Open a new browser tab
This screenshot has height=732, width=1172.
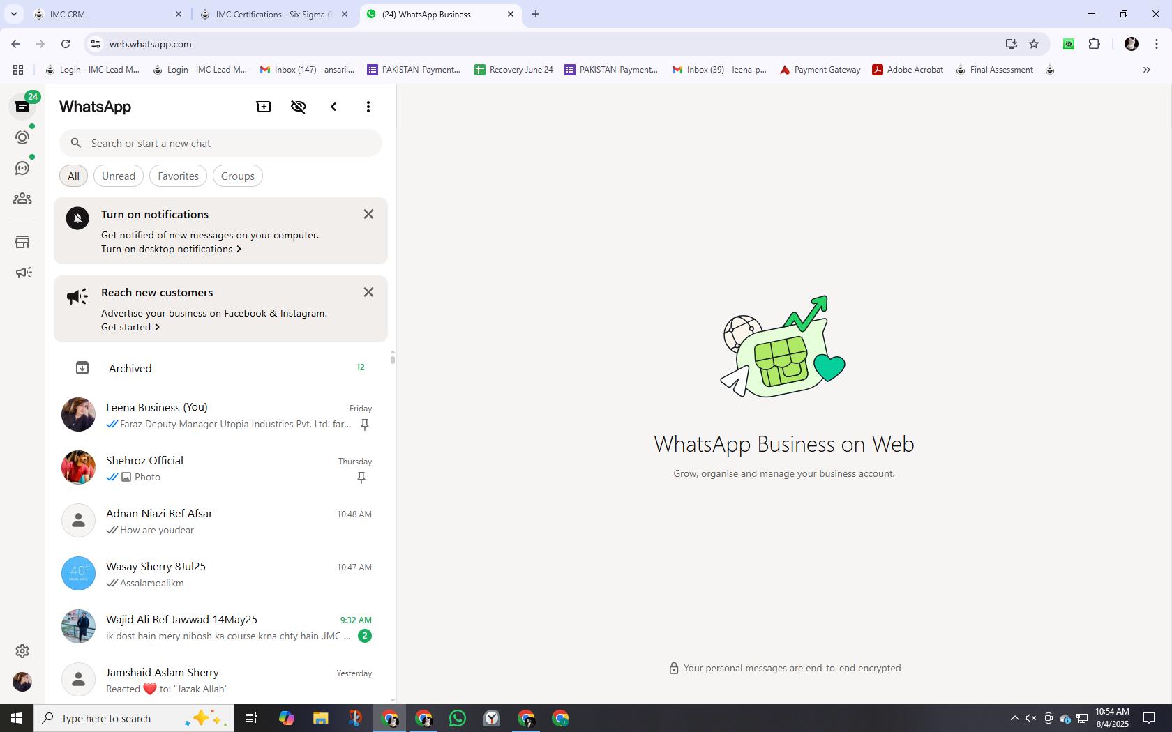tap(536, 14)
